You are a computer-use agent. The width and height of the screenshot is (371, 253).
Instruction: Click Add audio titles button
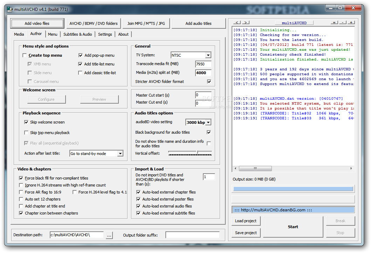point(199,23)
